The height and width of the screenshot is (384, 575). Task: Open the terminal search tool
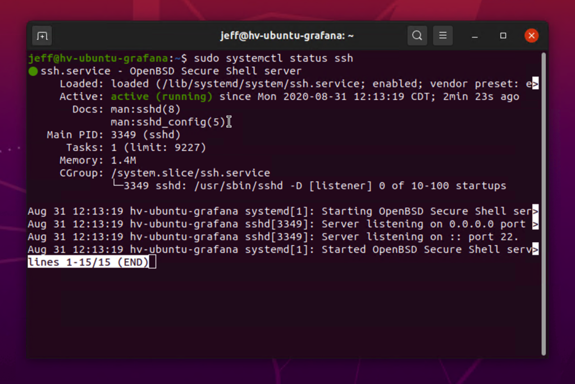[x=417, y=35]
